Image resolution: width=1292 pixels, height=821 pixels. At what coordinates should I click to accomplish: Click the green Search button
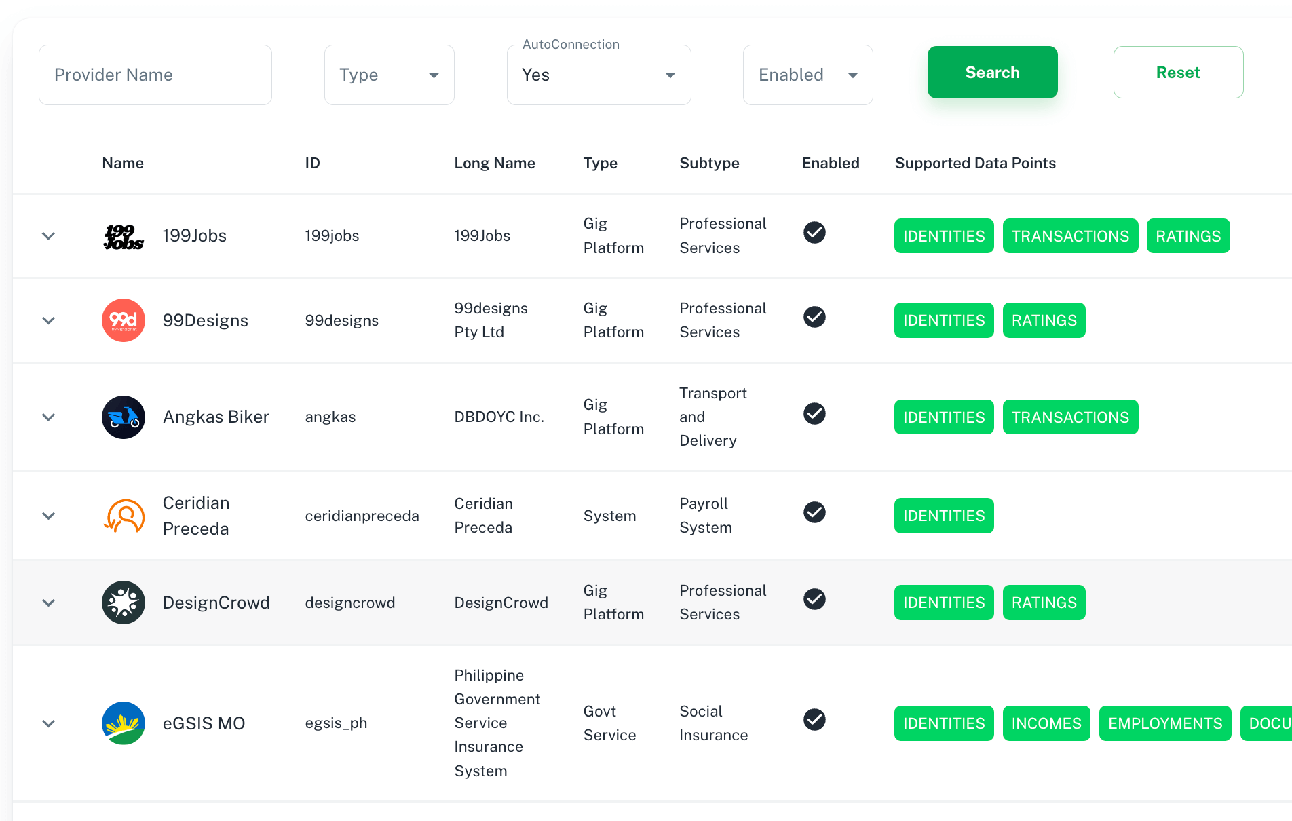(x=993, y=73)
